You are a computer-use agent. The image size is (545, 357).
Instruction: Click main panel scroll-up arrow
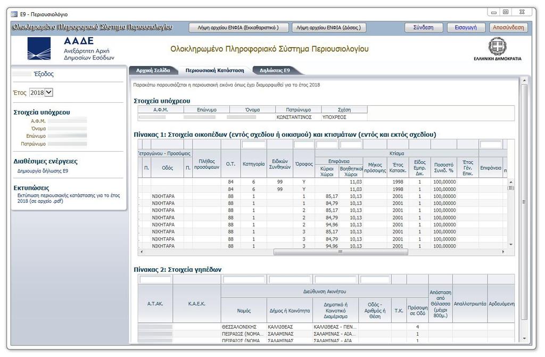click(x=524, y=80)
